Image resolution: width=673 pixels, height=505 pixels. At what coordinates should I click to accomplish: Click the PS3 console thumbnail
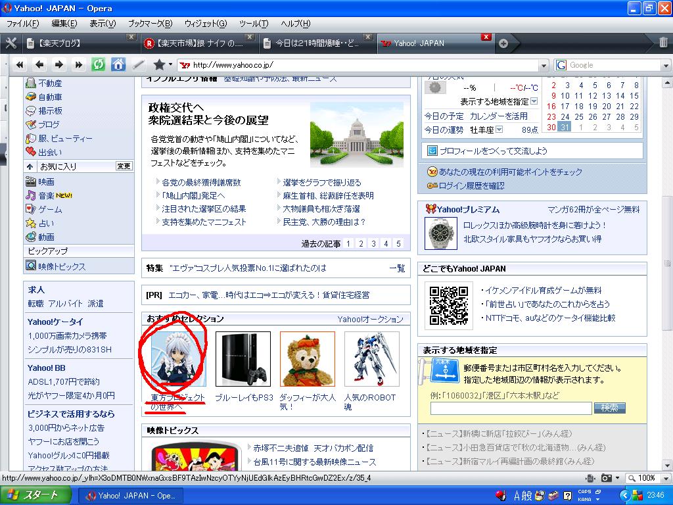pos(243,359)
